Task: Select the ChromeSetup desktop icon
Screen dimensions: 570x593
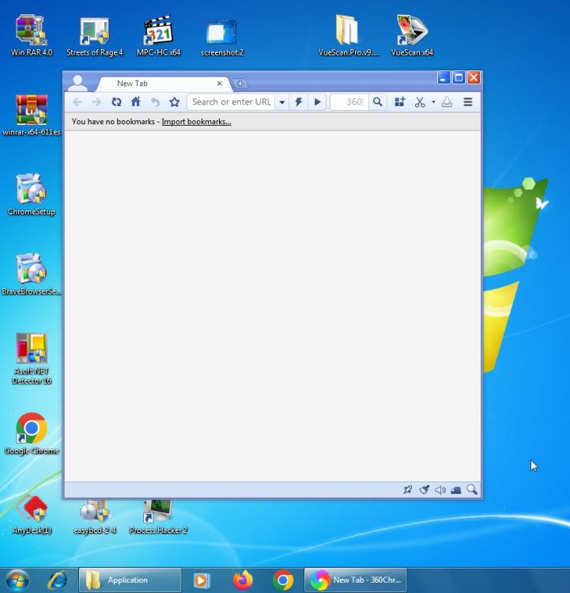Action: pos(32,195)
